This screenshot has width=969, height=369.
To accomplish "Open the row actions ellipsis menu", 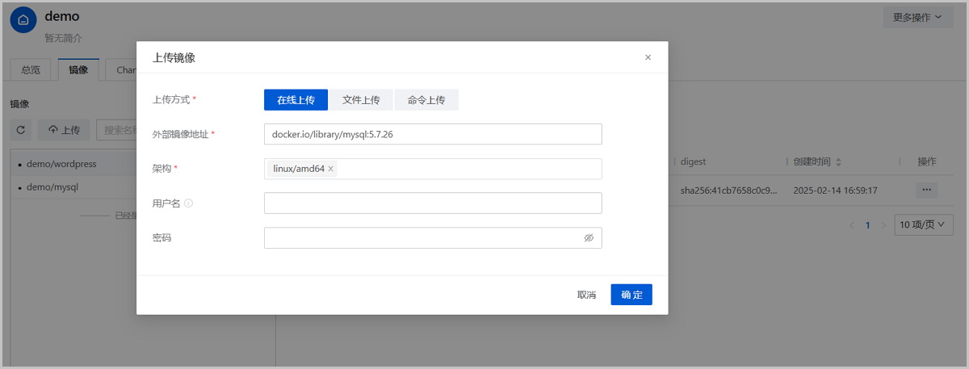I will click(x=926, y=191).
